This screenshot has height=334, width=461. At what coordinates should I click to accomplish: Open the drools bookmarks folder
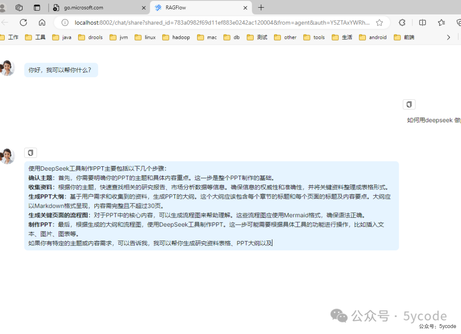tap(90, 37)
